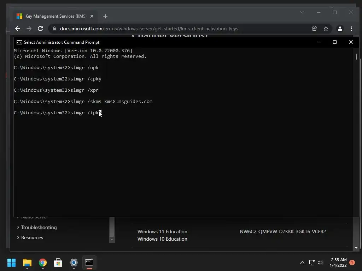
Task: Select the Key Management Services (KMS) tab
Action: [56, 16]
